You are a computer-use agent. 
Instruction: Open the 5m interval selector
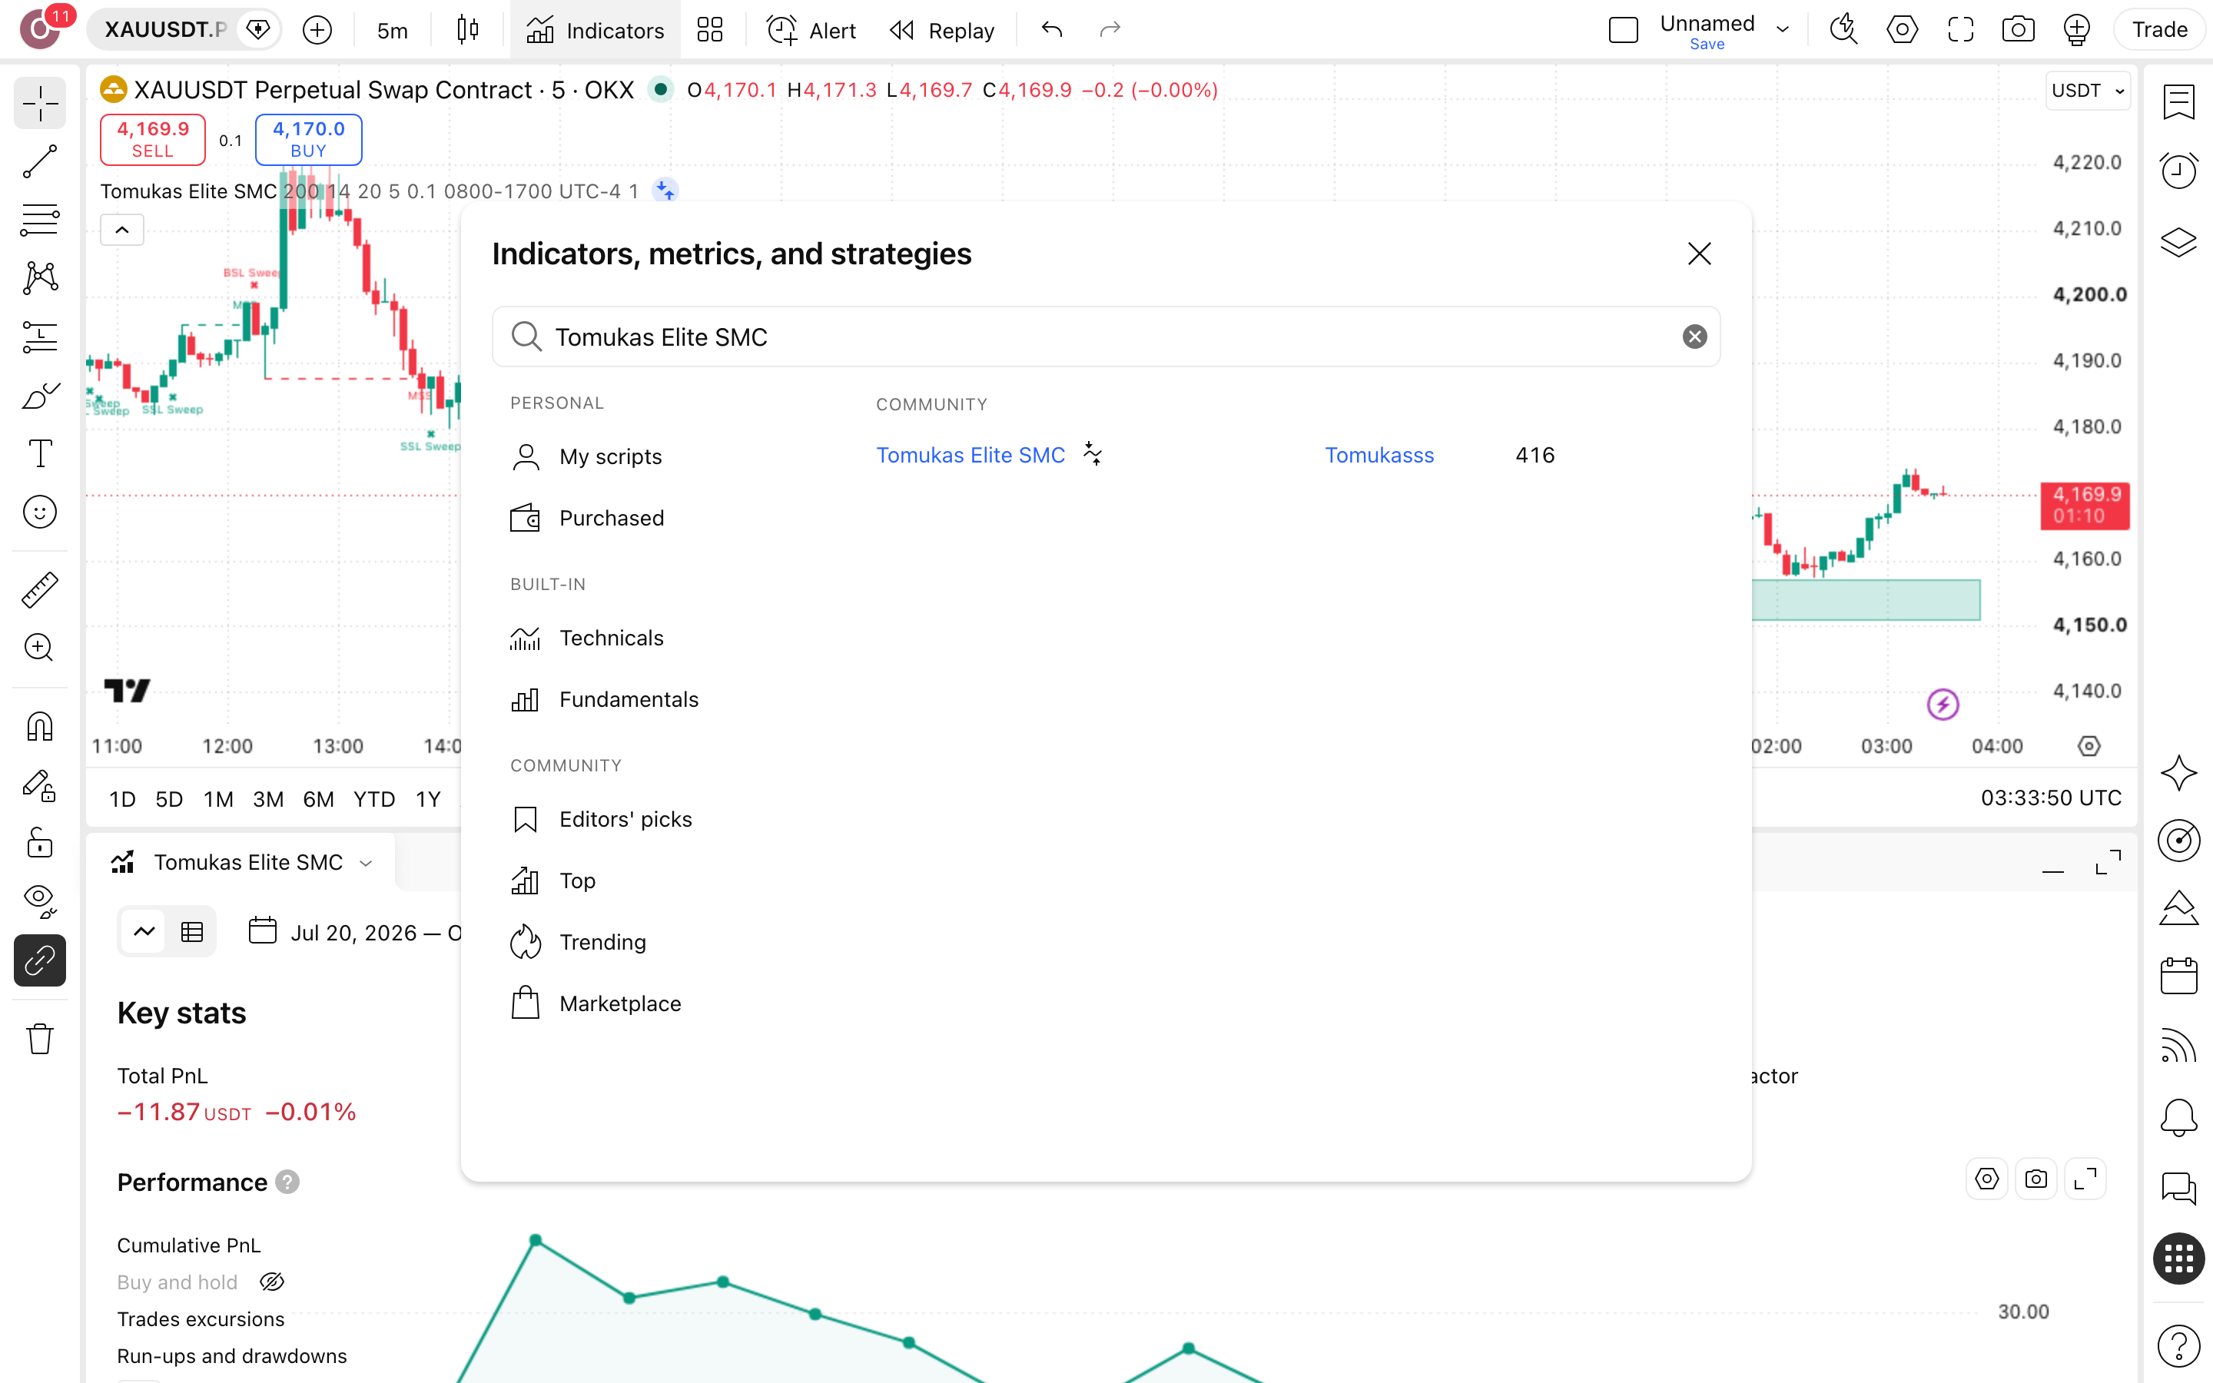[393, 30]
